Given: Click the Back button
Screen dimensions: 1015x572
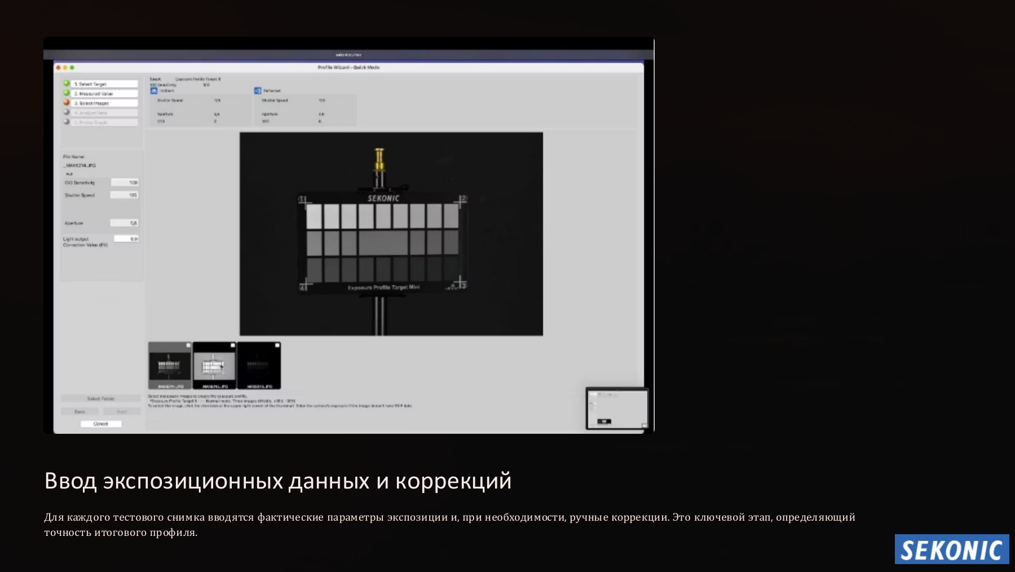Looking at the screenshot, I should click(x=80, y=412).
